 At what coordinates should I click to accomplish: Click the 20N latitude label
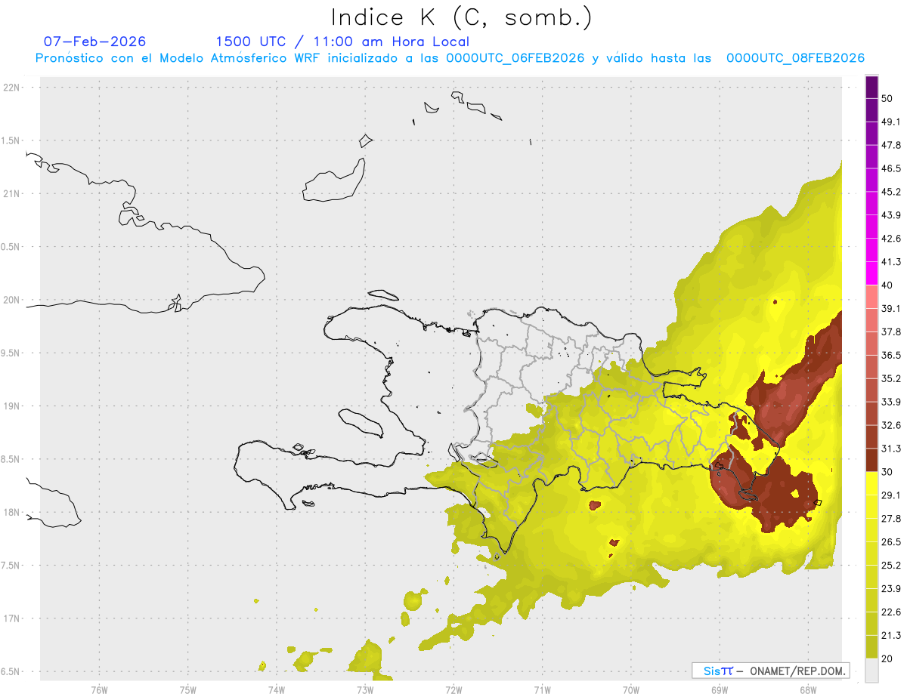point(13,300)
